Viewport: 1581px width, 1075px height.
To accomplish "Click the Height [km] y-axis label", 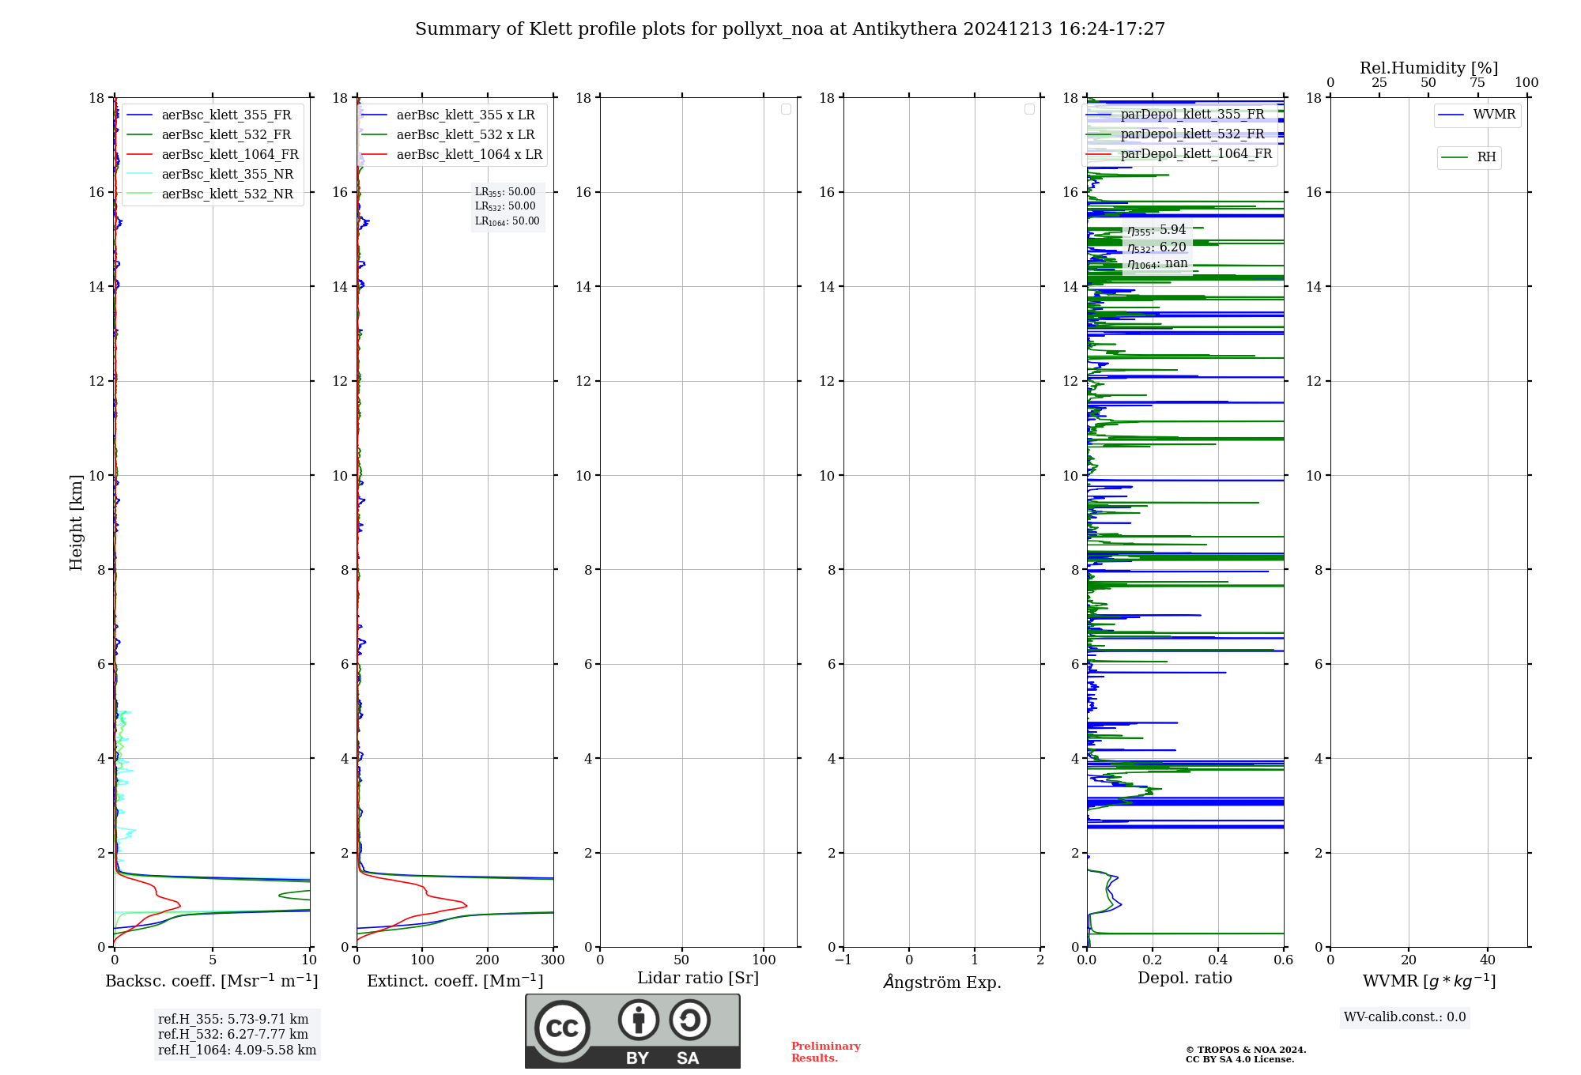I will 76,522.
